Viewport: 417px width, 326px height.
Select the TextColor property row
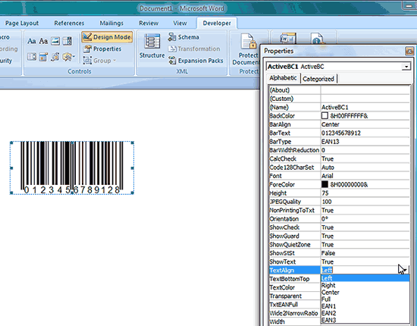tap(295, 287)
